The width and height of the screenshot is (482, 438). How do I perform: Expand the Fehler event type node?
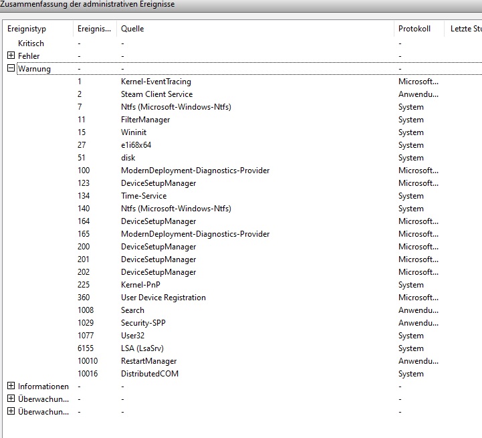pyautogui.click(x=11, y=56)
